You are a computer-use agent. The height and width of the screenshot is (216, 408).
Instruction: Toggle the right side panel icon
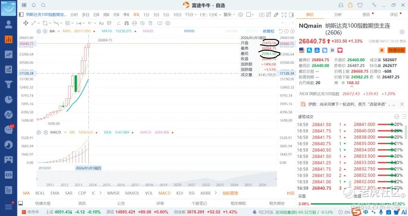tap(291, 15)
